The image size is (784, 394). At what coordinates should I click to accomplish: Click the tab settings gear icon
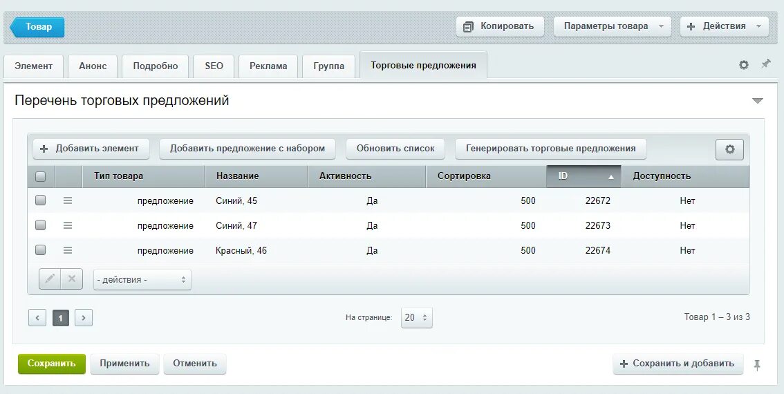coord(743,65)
